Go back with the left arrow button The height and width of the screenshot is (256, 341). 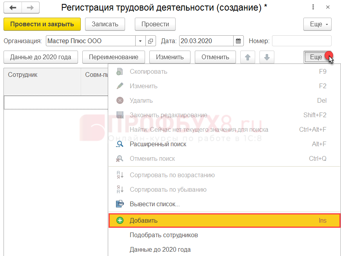13,7
